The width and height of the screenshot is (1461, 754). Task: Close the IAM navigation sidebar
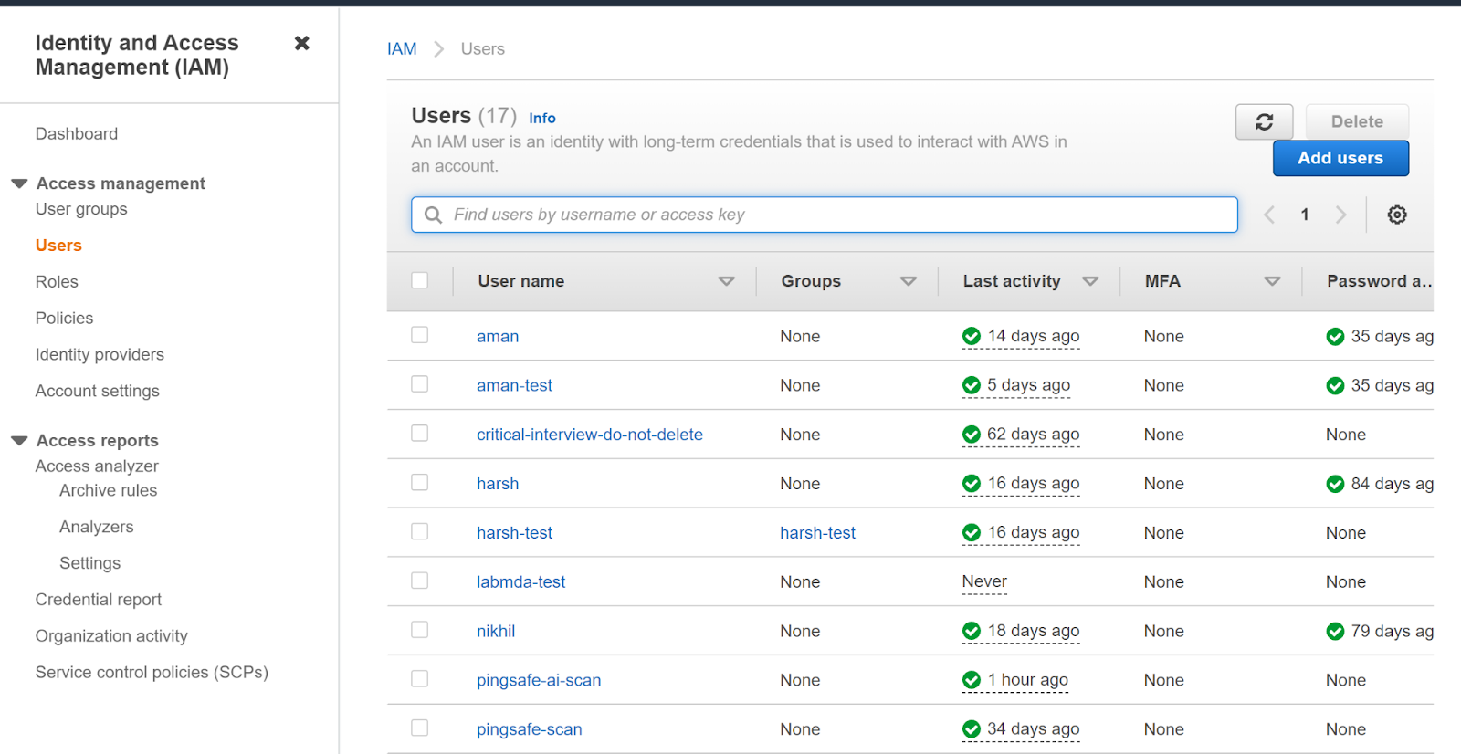(x=302, y=43)
